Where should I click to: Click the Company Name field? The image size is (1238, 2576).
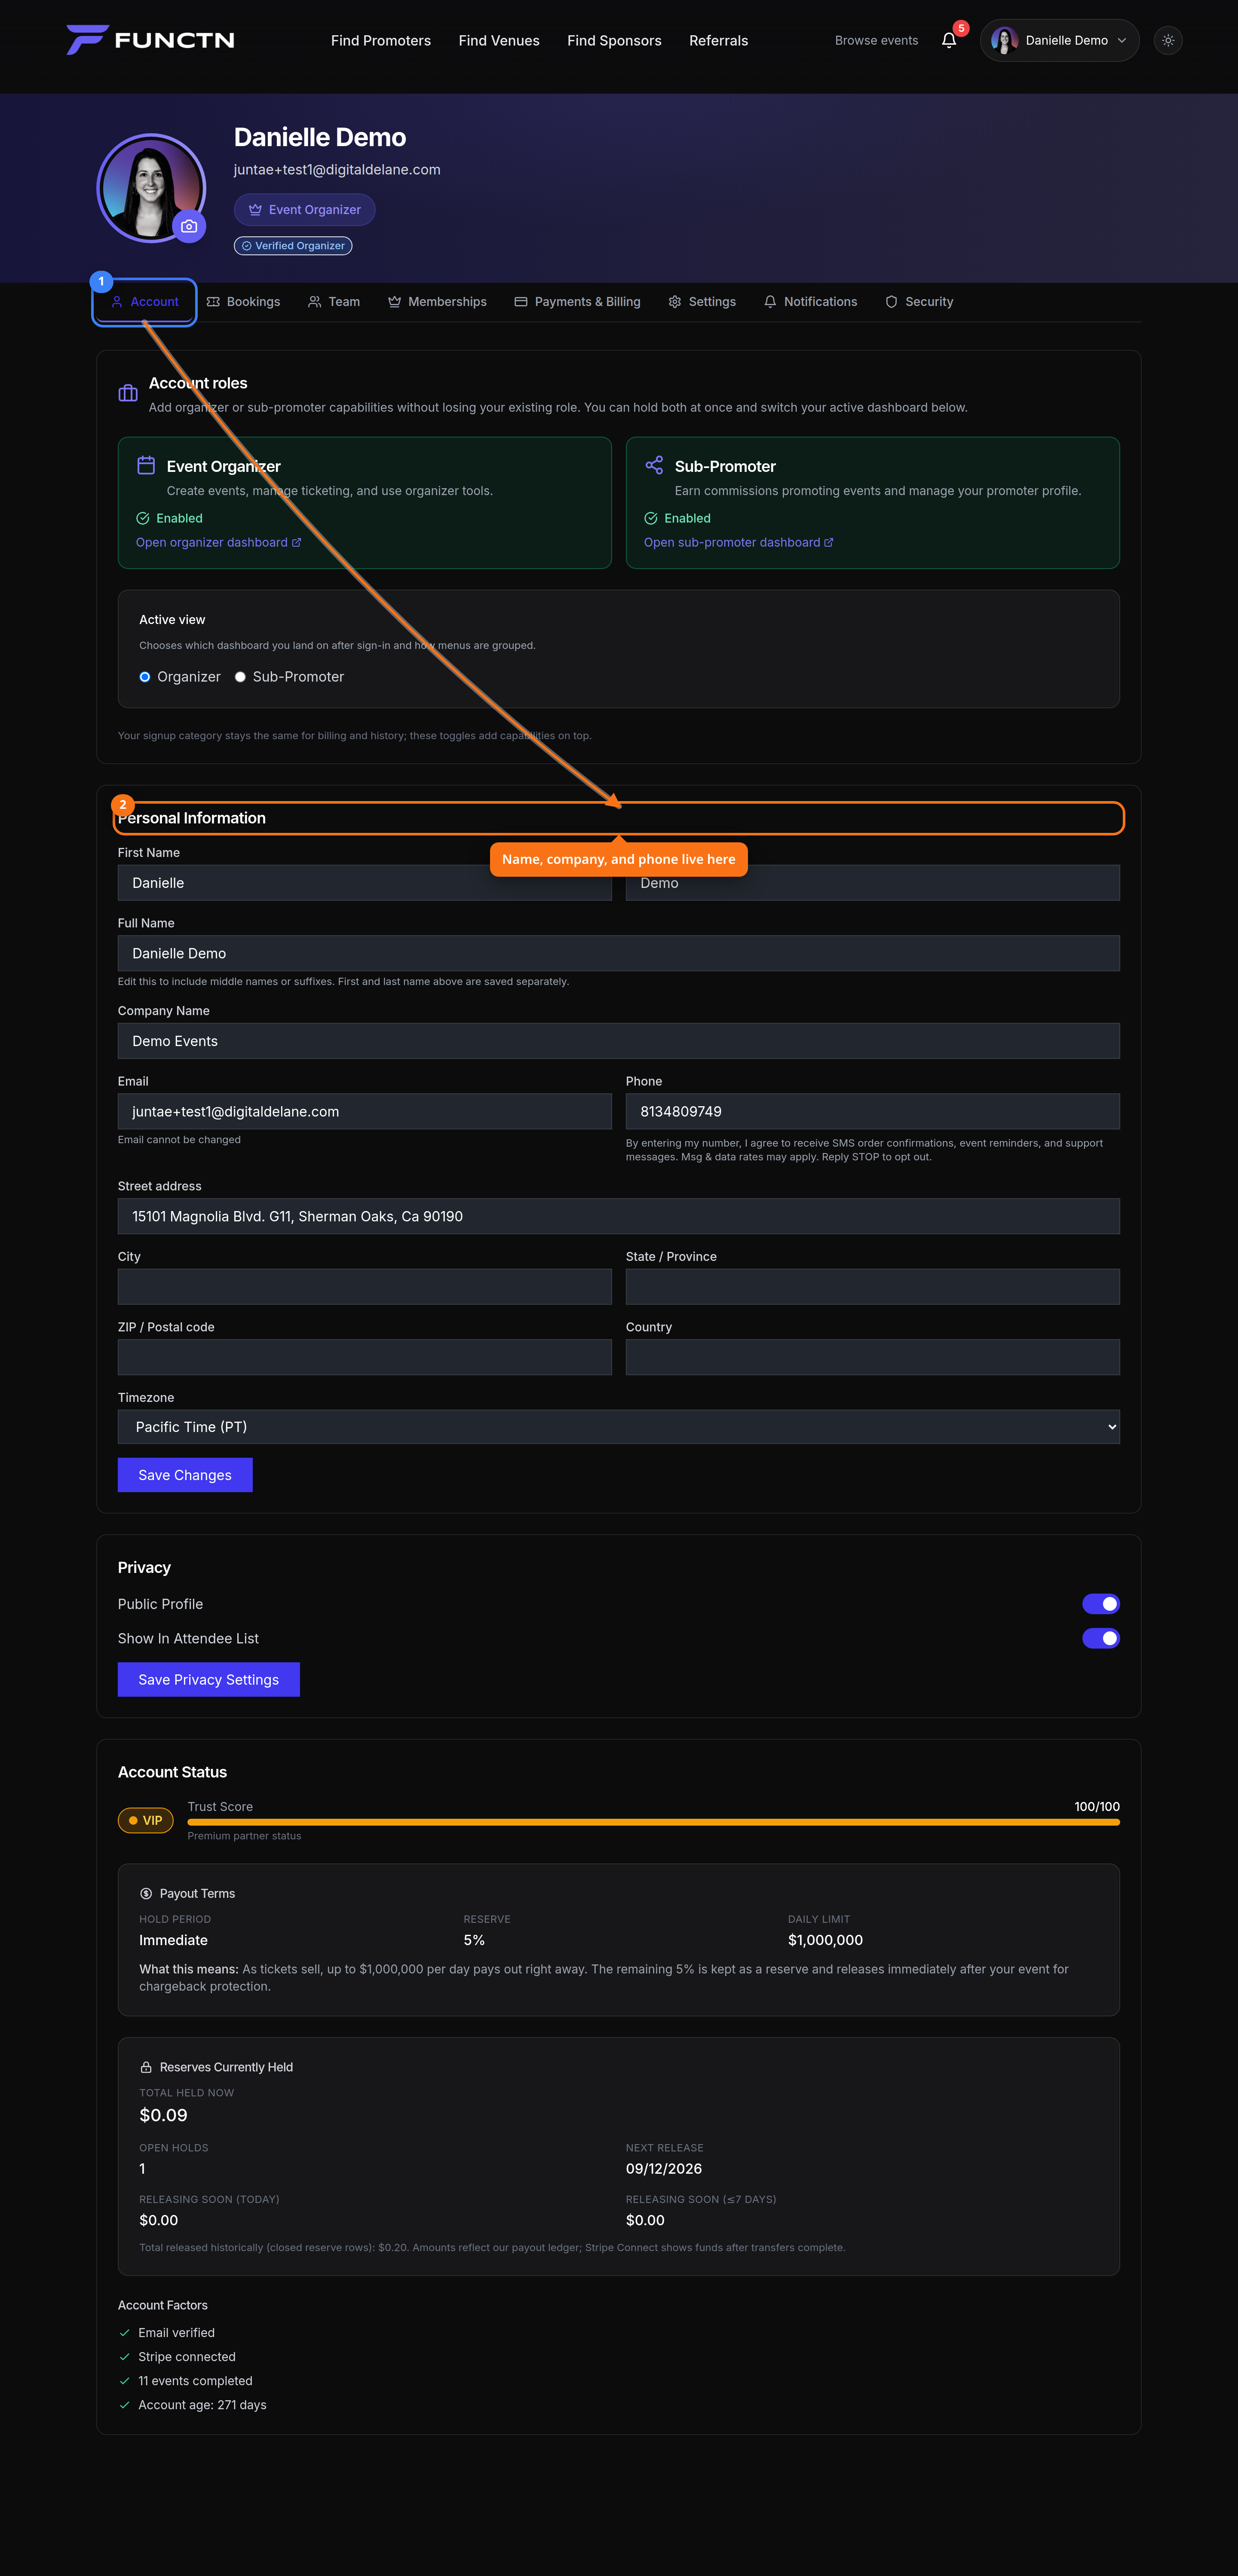point(619,1041)
